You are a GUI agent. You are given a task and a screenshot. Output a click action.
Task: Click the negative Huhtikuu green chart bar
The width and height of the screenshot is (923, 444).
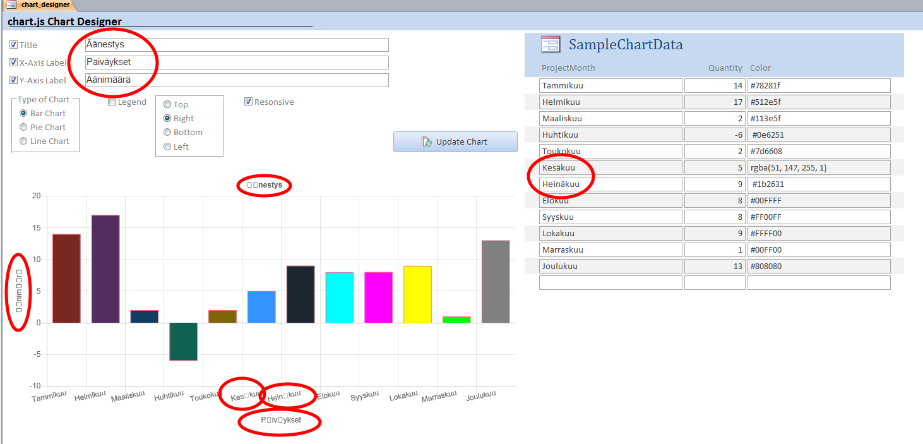point(184,342)
